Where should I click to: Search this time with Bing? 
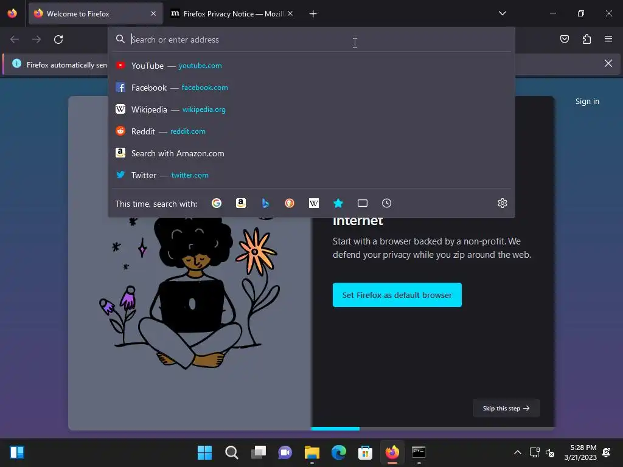point(265,203)
